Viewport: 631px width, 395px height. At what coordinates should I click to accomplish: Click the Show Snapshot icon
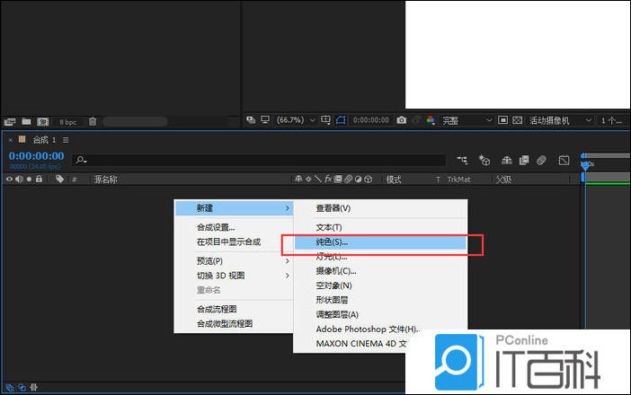[417, 120]
